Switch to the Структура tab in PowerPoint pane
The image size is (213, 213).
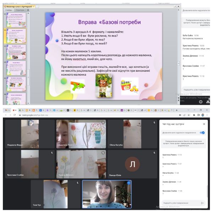pos(20,10)
